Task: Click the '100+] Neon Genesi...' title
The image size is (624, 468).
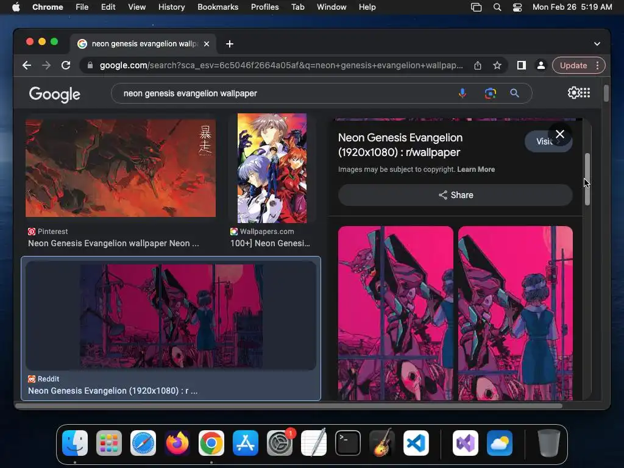Action: click(x=270, y=243)
